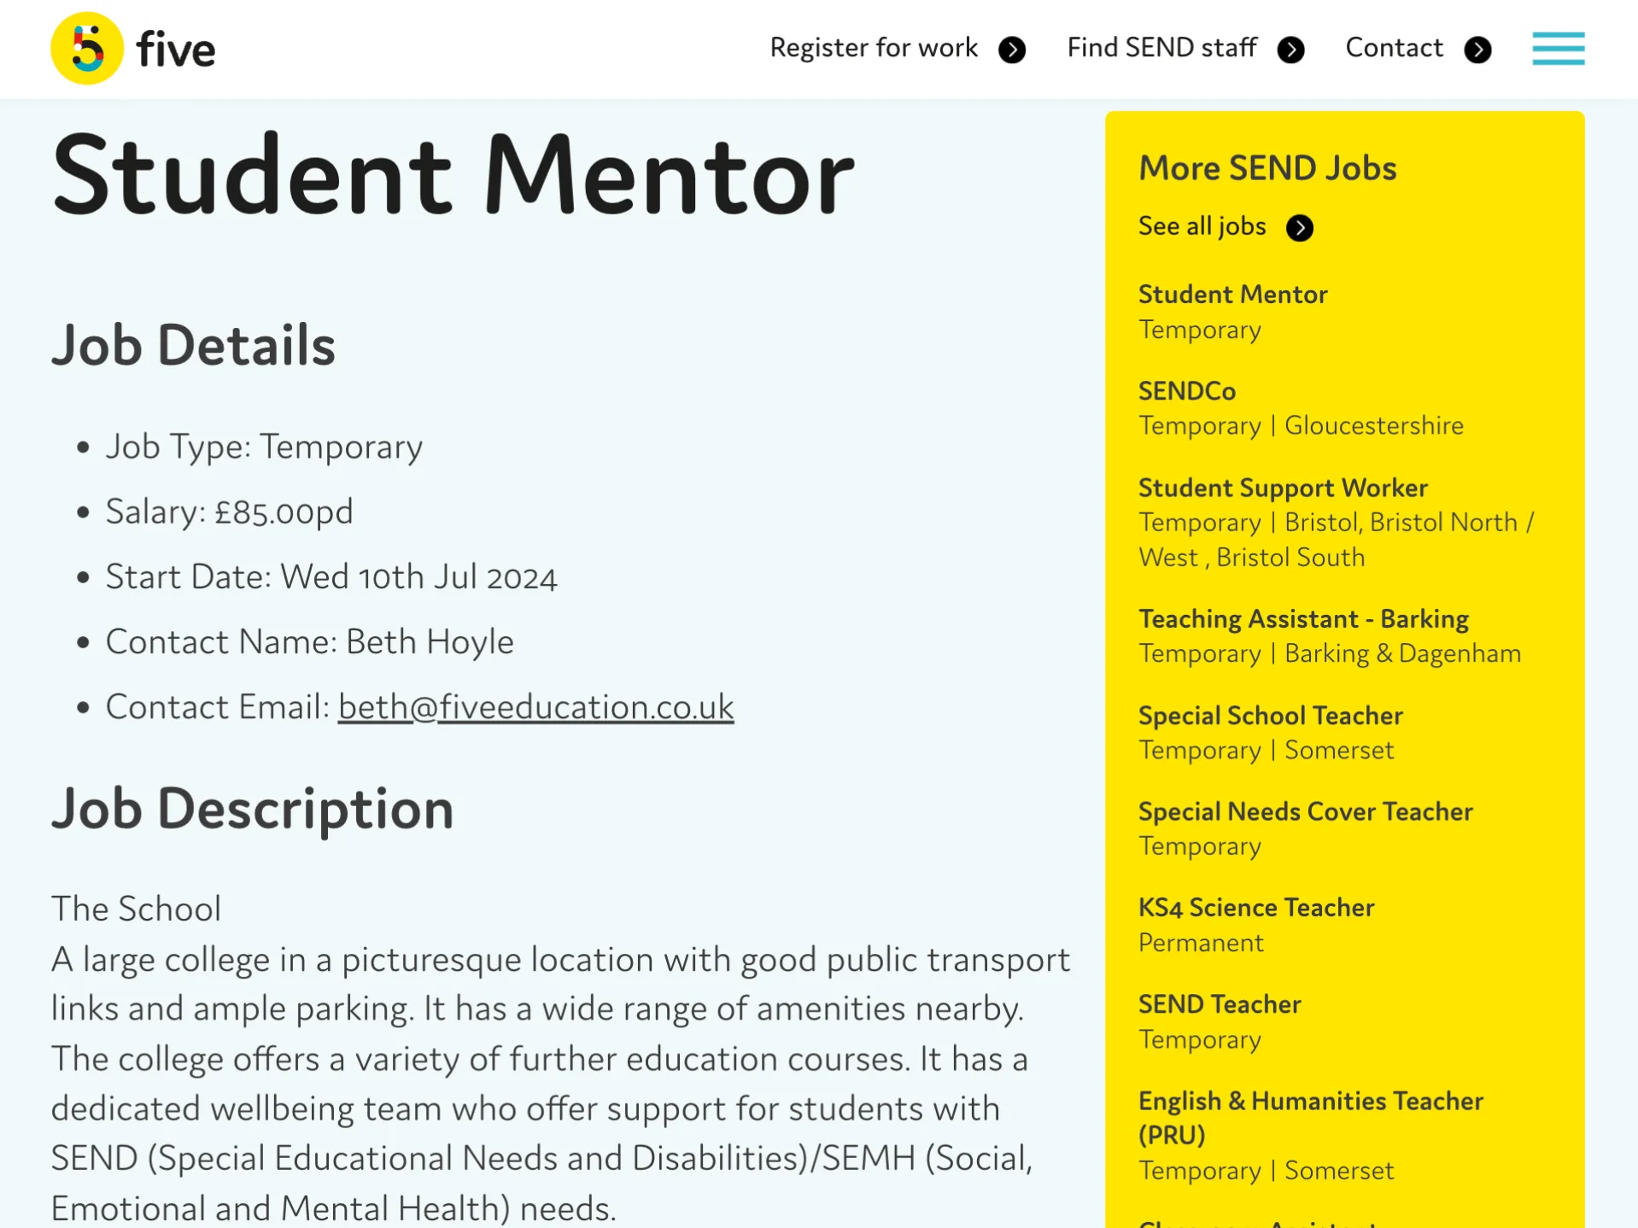Click the arrow beside Find SEND staff
The height and width of the screenshot is (1228, 1638).
(x=1290, y=50)
